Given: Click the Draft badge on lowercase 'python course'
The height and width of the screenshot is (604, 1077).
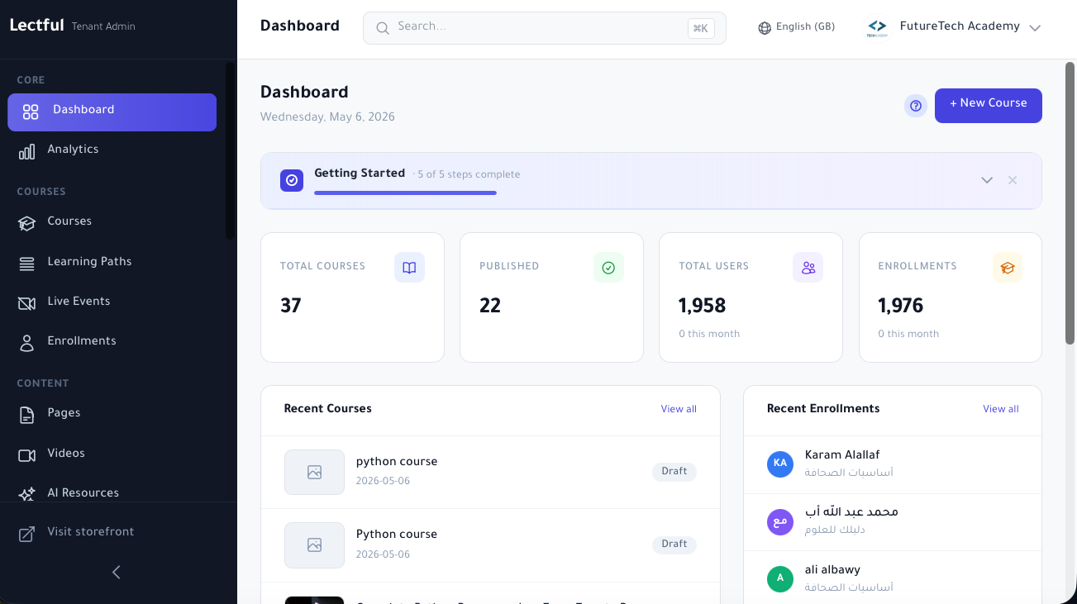Looking at the screenshot, I should [674, 472].
